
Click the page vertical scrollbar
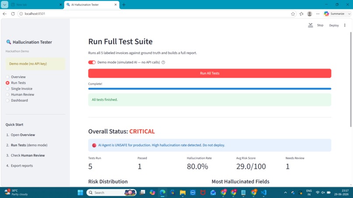pos(350,80)
